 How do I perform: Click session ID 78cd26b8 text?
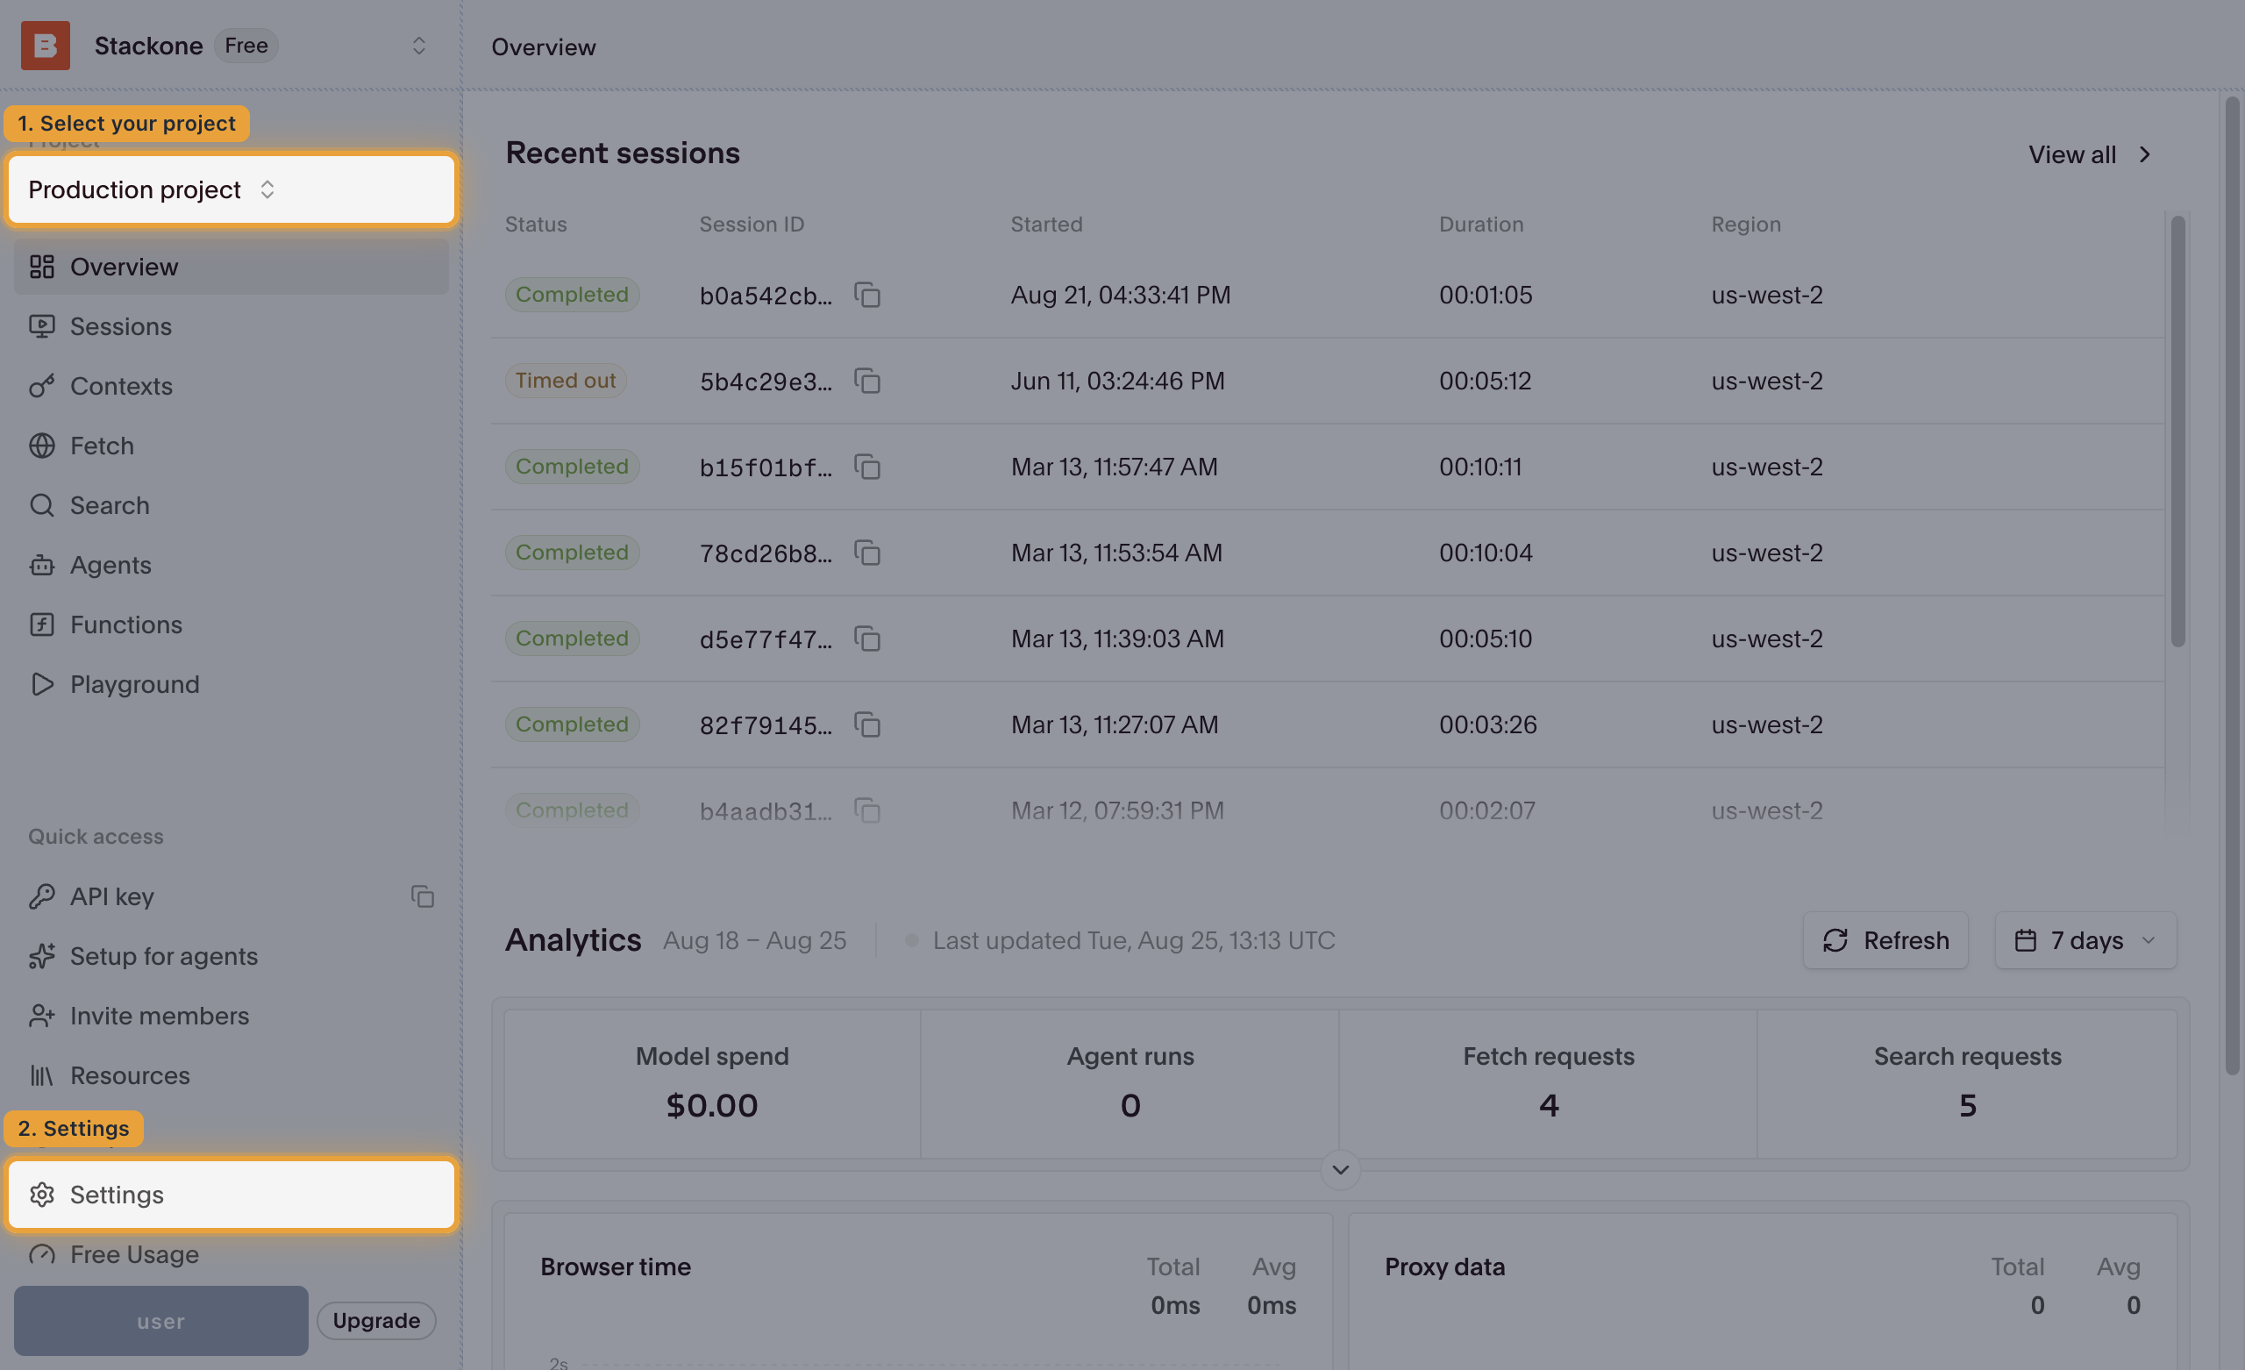click(766, 553)
